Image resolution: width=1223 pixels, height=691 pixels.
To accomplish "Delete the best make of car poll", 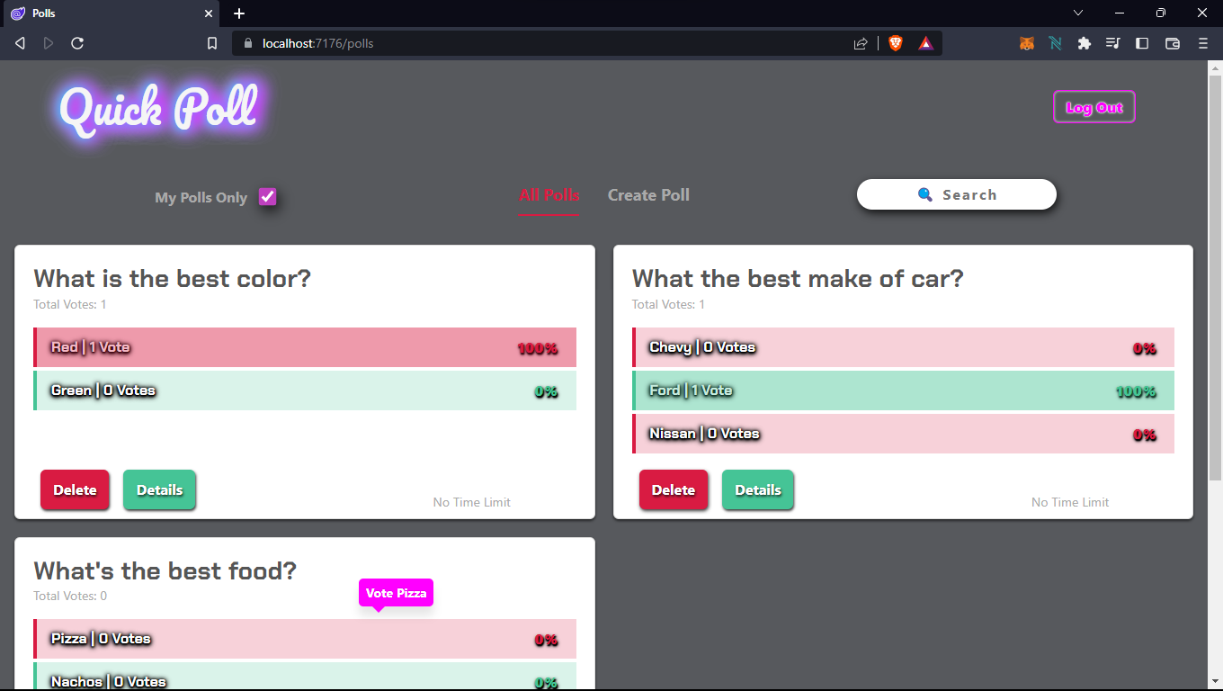I will click(x=674, y=490).
